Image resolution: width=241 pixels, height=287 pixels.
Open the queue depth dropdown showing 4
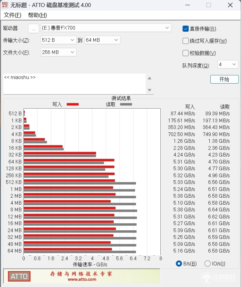pos(228,64)
